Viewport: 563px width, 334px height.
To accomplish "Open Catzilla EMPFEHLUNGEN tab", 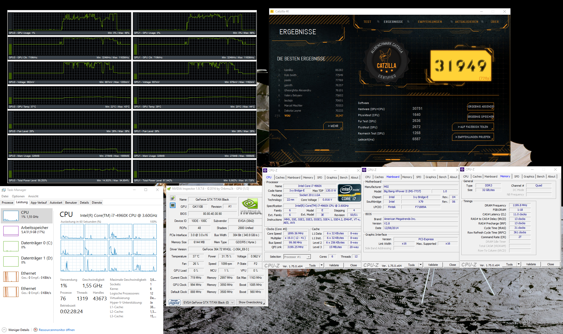I will click(430, 22).
